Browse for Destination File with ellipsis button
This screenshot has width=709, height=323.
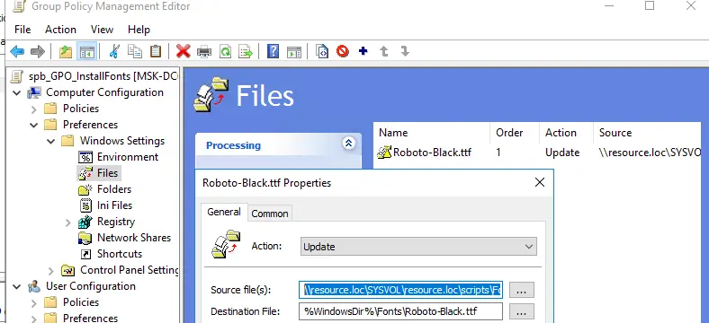[x=522, y=311]
